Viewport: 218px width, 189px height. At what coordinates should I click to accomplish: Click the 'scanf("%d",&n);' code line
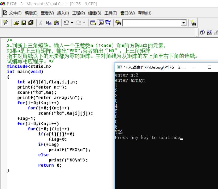37,92
